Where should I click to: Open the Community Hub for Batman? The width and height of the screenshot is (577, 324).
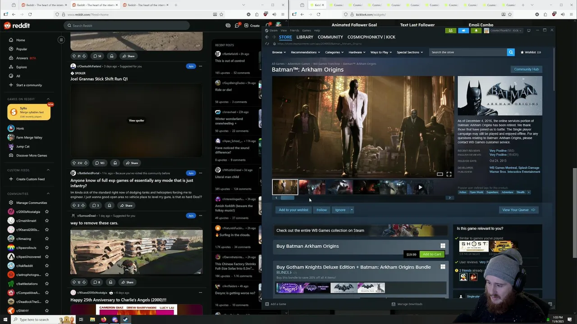click(526, 69)
